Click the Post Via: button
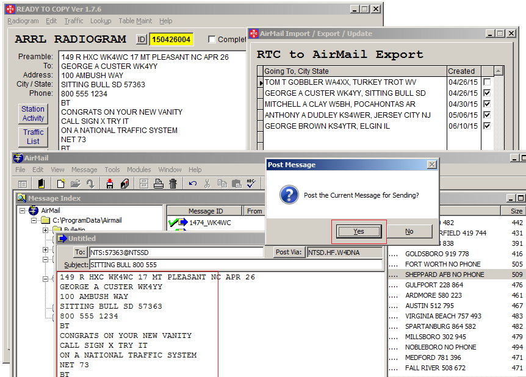Image resolution: width=526 pixels, height=377 pixels. pyautogui.click(x=289, y=252)
